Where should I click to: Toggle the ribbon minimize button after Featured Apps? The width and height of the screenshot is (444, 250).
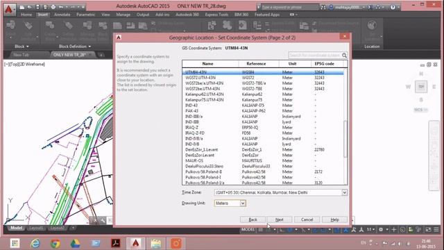point(293,15)
